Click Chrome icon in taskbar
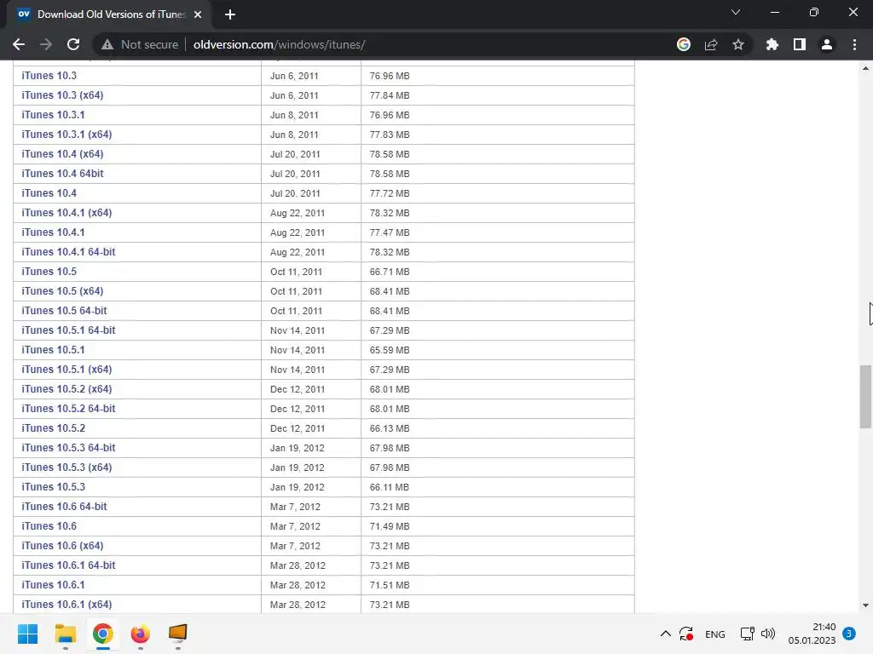This screenshot has height=654, width=873. (102, 634)
